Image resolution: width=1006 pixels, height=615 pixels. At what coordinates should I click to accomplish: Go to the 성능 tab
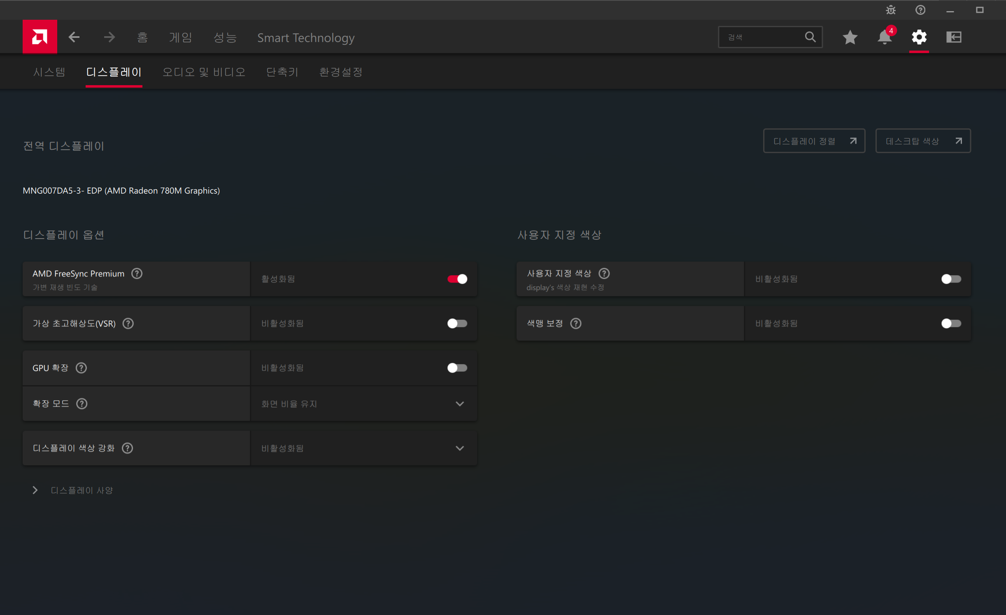(x=225, y=38)
